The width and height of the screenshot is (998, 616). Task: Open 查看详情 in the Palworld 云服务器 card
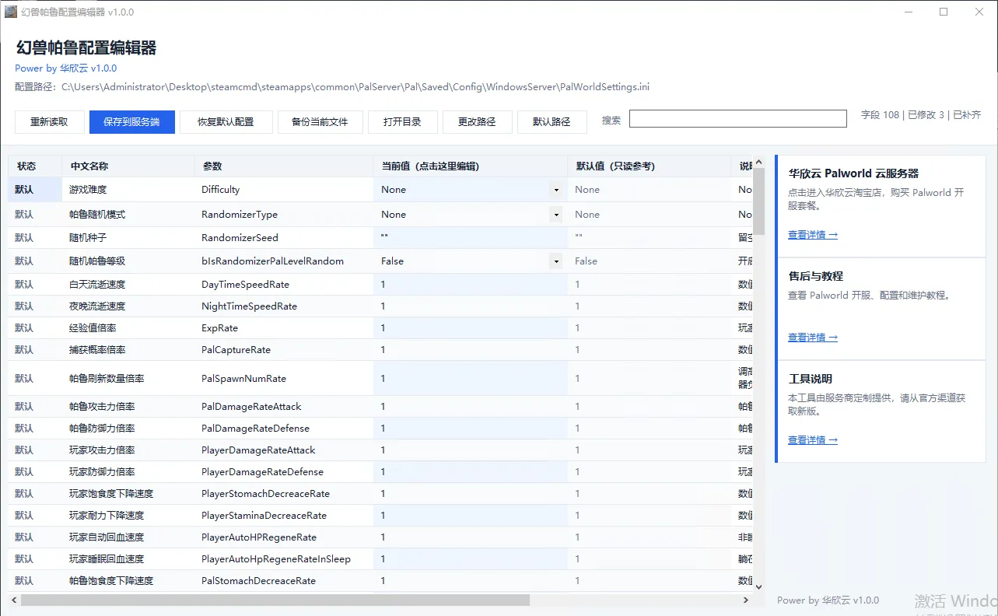[x=813, y=235]
